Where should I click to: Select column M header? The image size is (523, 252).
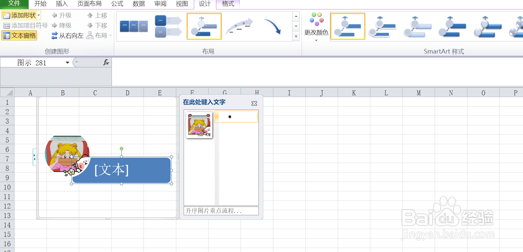(x=419, y=93)
